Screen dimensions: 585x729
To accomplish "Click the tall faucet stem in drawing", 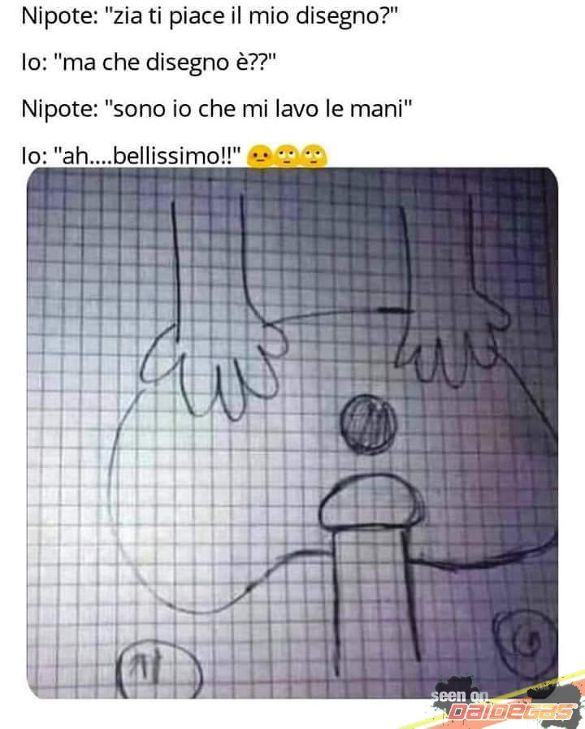I will coord(375,600).
